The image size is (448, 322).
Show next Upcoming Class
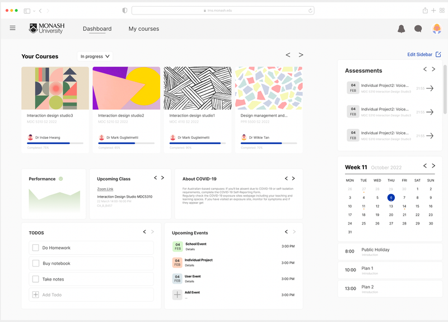pyautogui.click(x=162, y=178)
